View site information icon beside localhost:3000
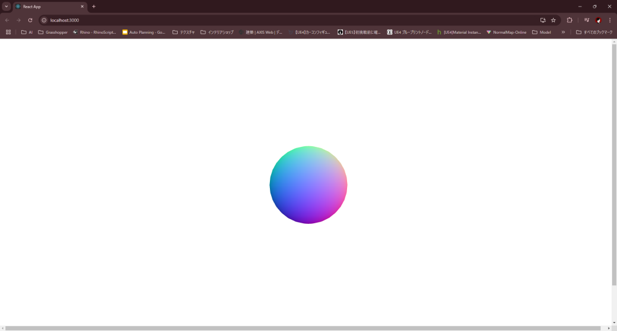The image size is (617, 331). pyautogui.click(x=44, y=20)
